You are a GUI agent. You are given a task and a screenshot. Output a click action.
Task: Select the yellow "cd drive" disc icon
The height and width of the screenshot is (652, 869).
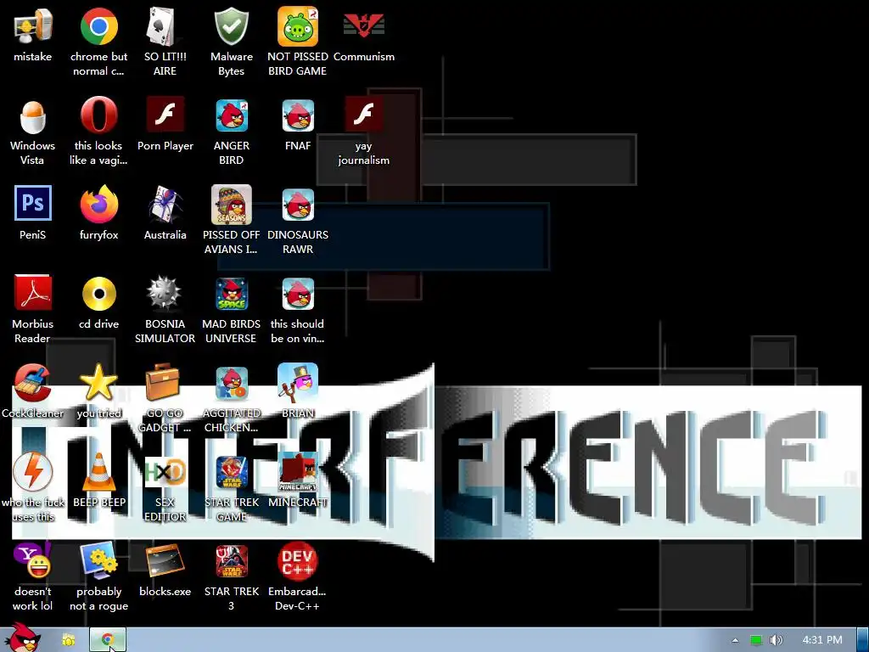click(98, 293)
